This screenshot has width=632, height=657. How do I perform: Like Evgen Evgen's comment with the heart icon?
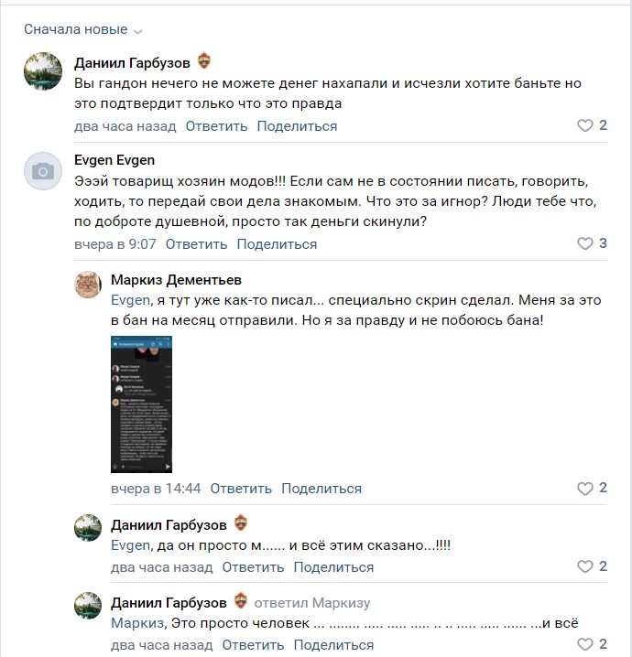pyautogui.click(x=584, y=243)
